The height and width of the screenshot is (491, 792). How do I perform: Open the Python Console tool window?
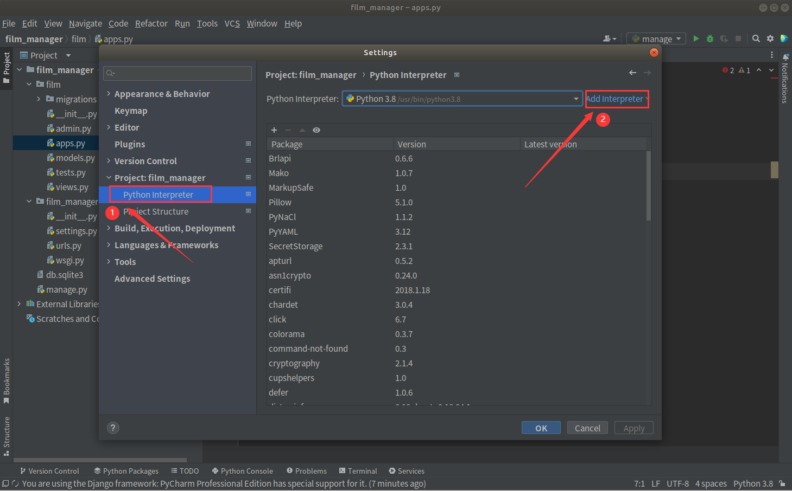(242, 471)
